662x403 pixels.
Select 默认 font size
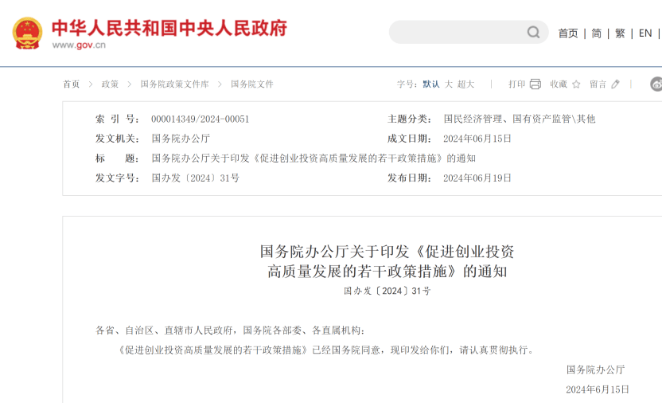[x=431, y=84]
